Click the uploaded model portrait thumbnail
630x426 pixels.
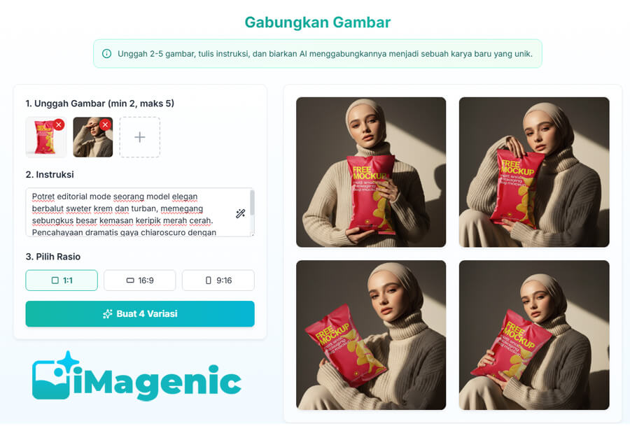coord(93,137)
